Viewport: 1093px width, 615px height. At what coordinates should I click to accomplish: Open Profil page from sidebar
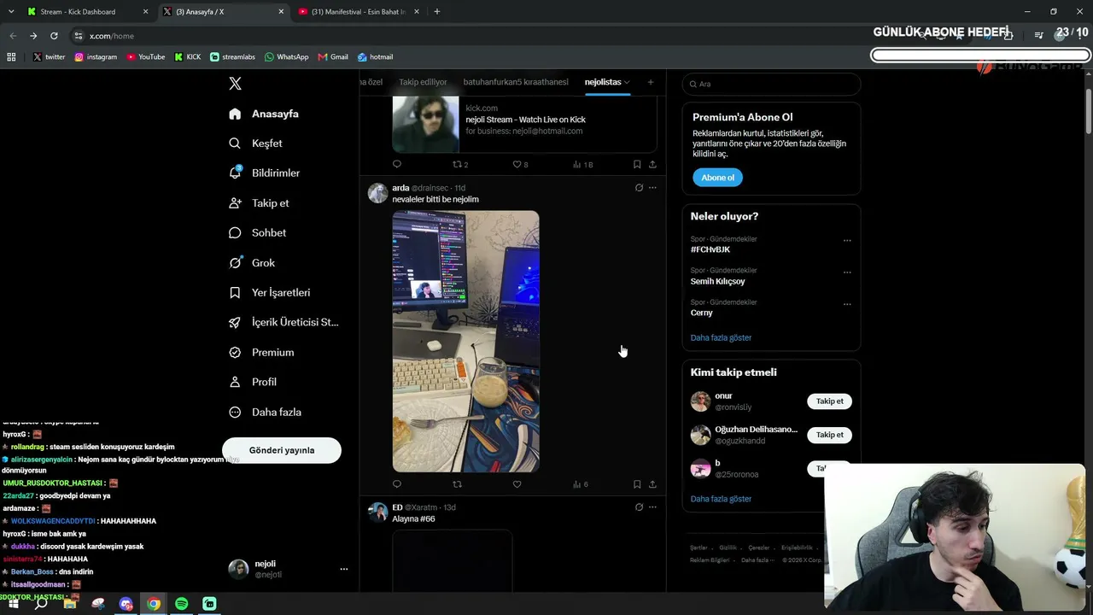coord(253,382)
